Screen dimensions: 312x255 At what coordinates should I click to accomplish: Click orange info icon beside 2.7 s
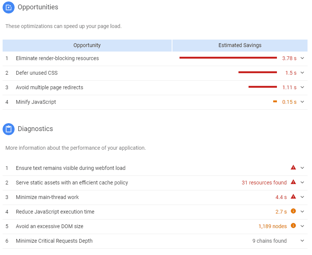click(x=293, y=211)
